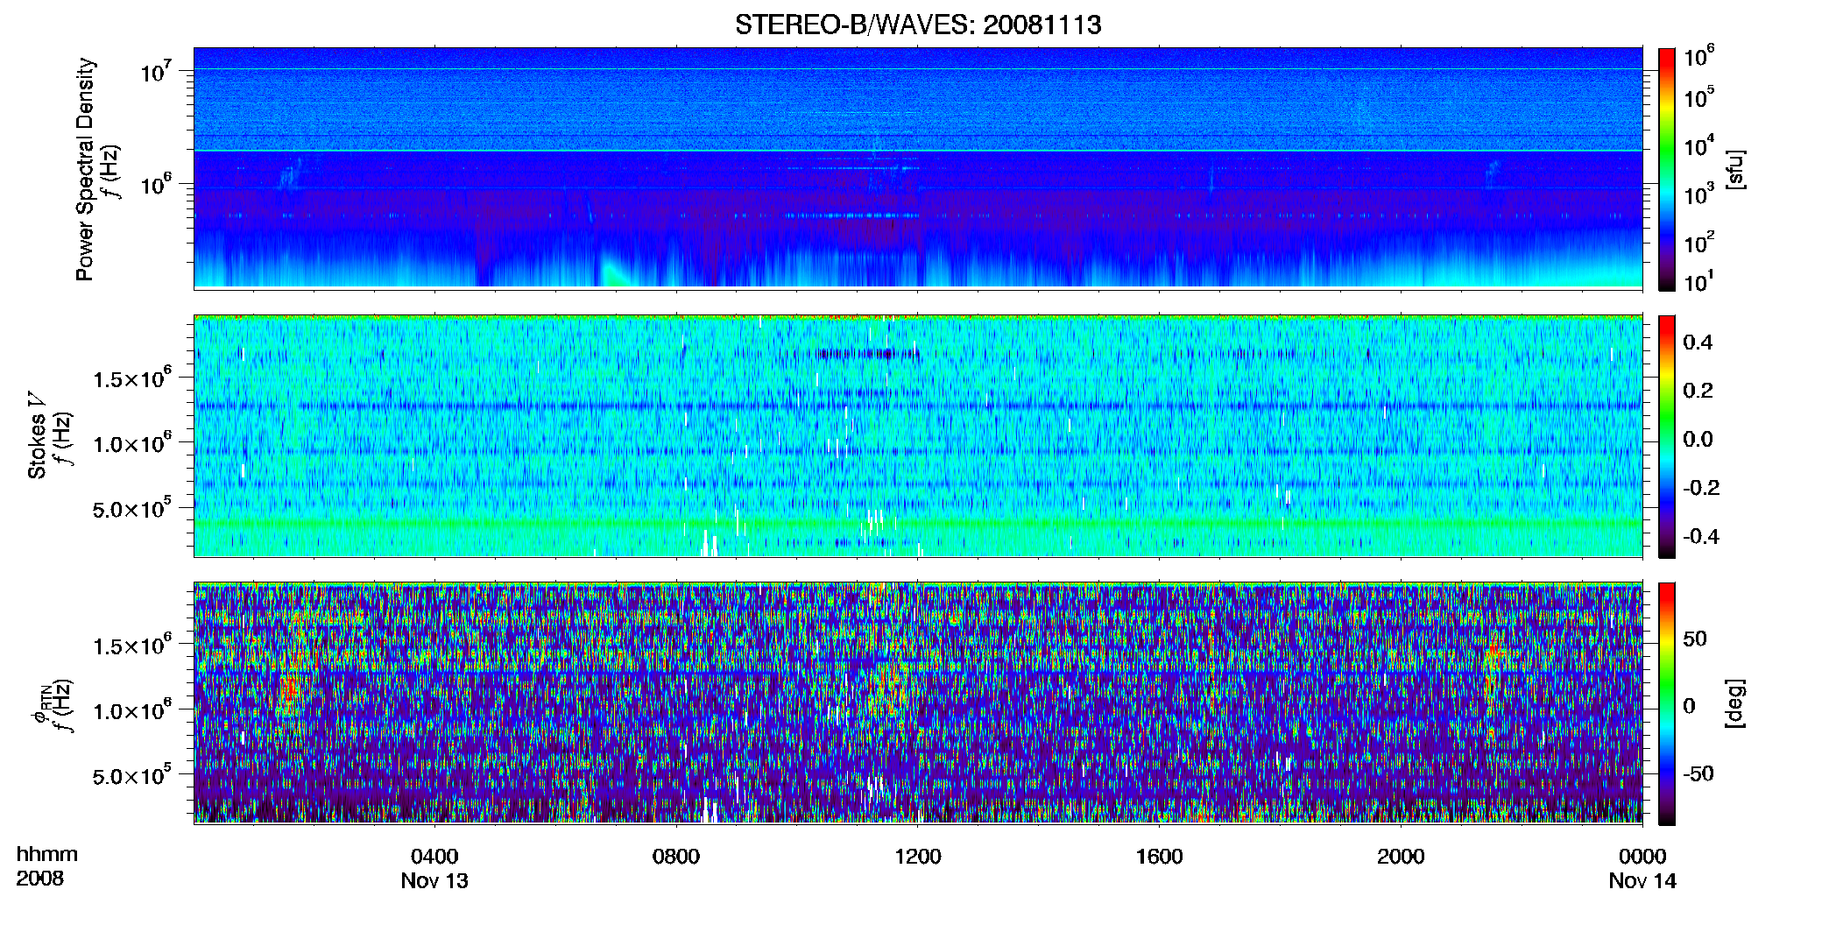Viewport: 1836px width, 946px height.
Task: Click the 2000 time axis label
Action: click(x=1401, y=857)
